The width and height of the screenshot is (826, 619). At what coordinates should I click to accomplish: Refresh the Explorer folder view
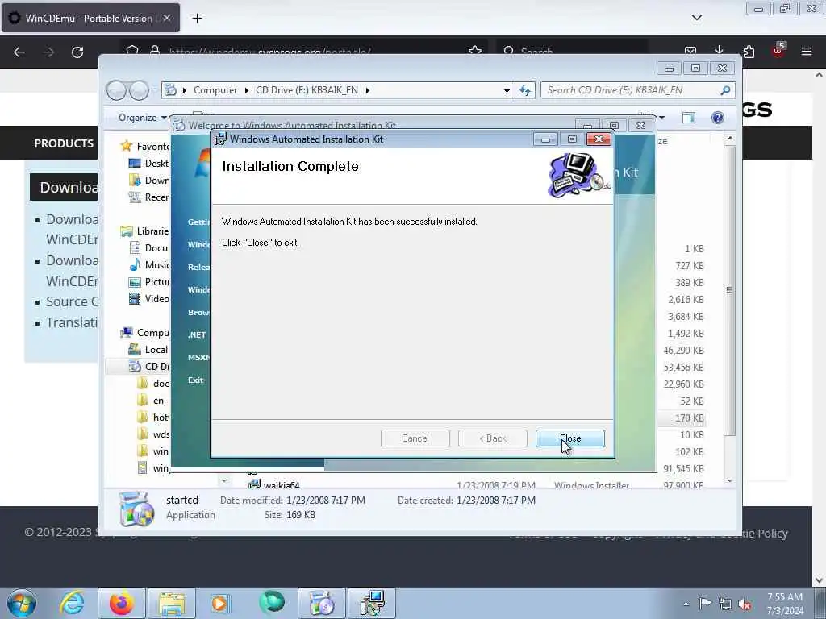[525, 90]
